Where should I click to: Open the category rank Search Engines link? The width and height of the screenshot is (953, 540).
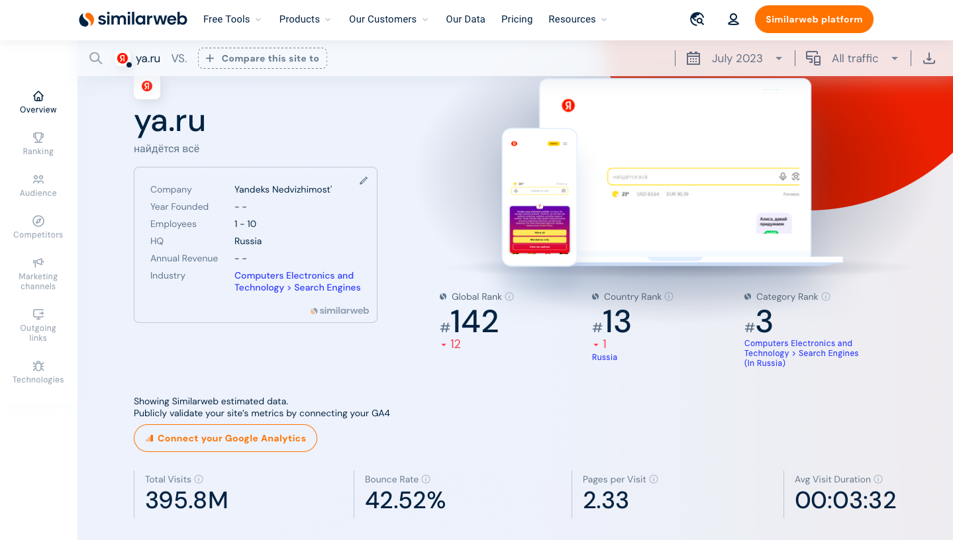[x=801, y=353]
